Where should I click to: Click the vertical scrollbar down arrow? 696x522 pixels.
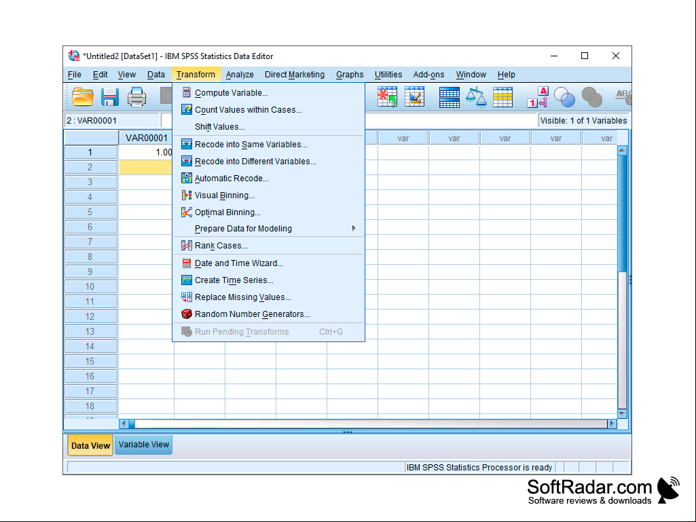[x=622, y=413]
